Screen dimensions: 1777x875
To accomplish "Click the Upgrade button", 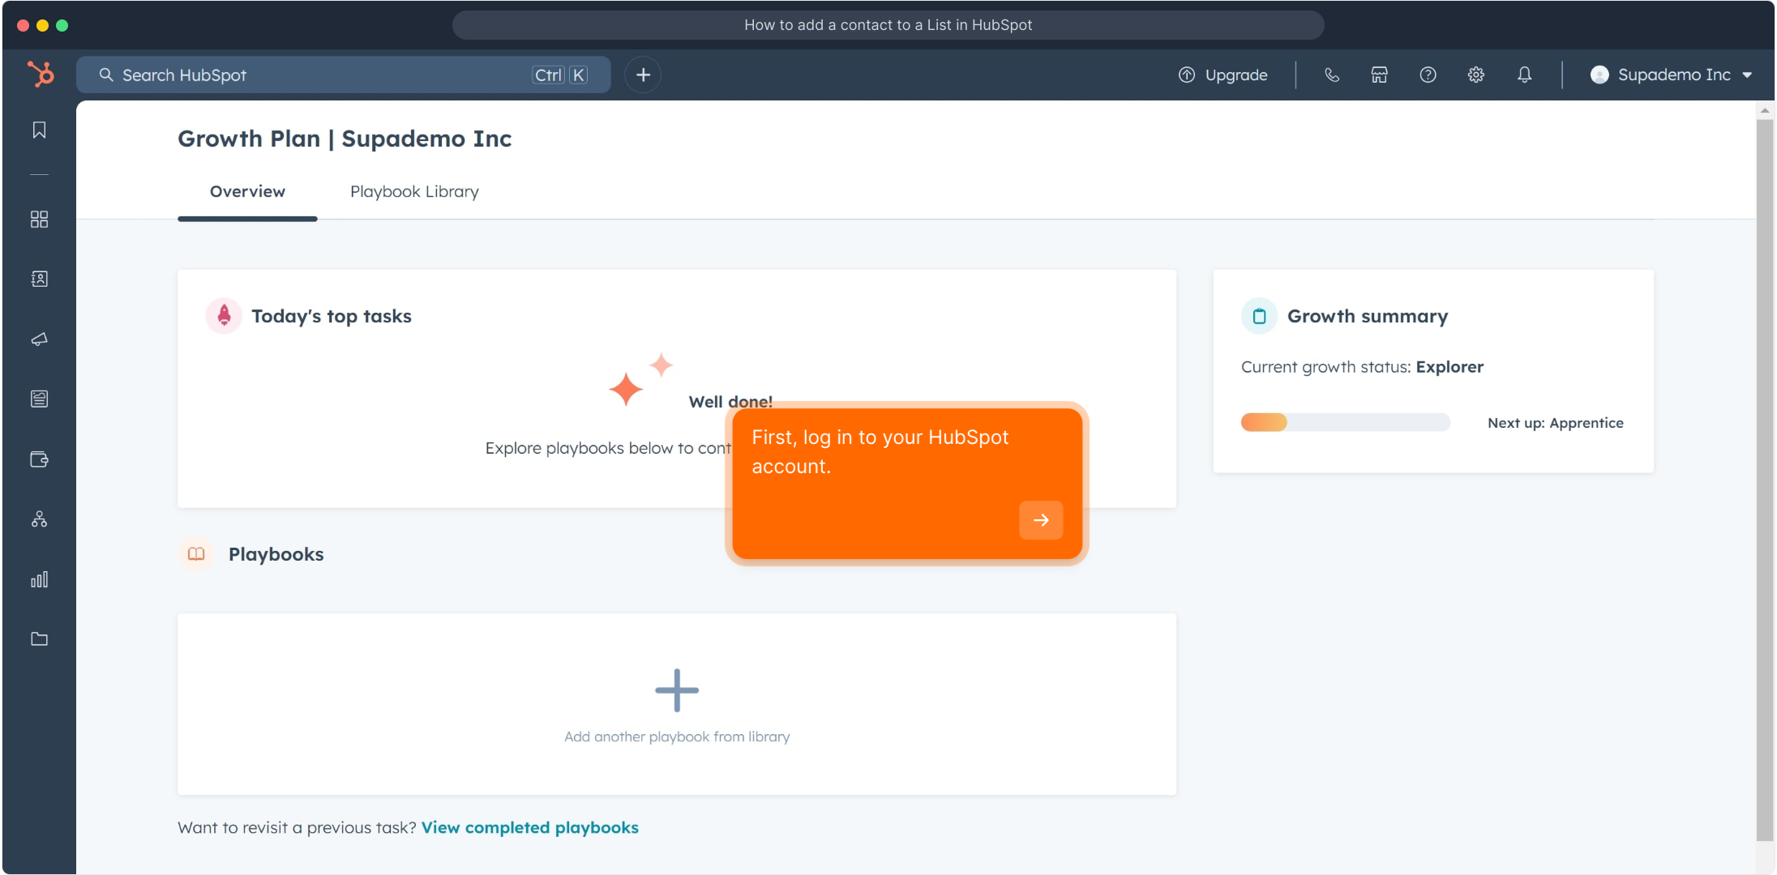I will pos(1223,75).
